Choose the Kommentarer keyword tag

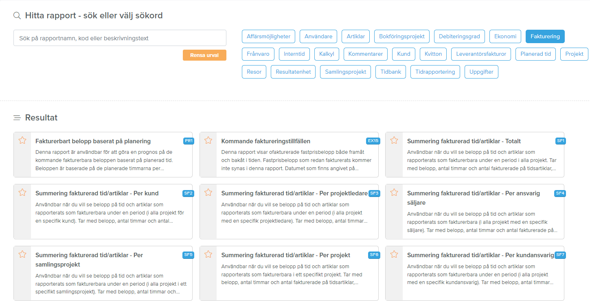point(366,54)
